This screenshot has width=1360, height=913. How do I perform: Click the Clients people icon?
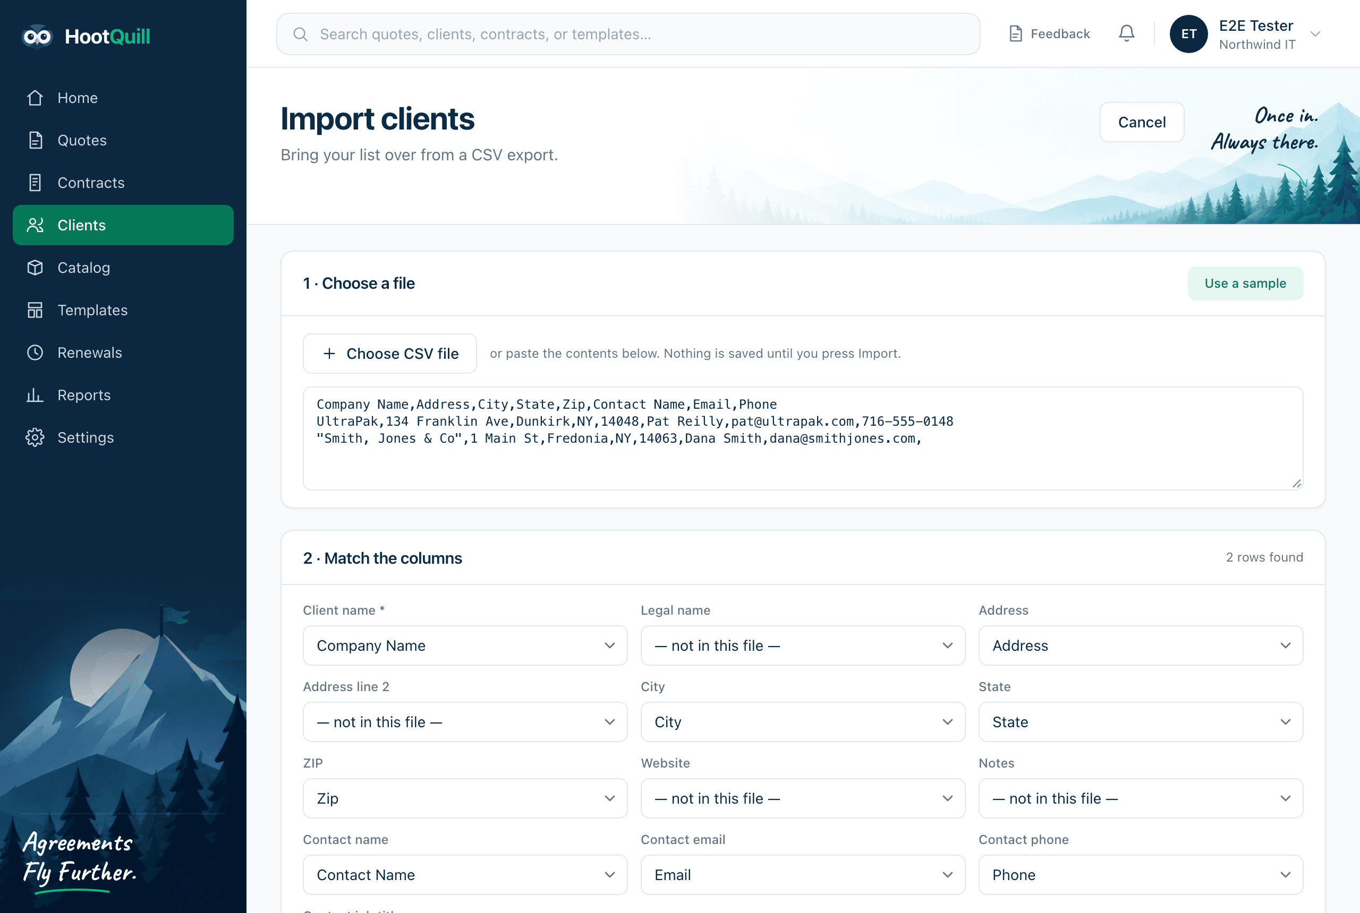(x=35, y=226)
